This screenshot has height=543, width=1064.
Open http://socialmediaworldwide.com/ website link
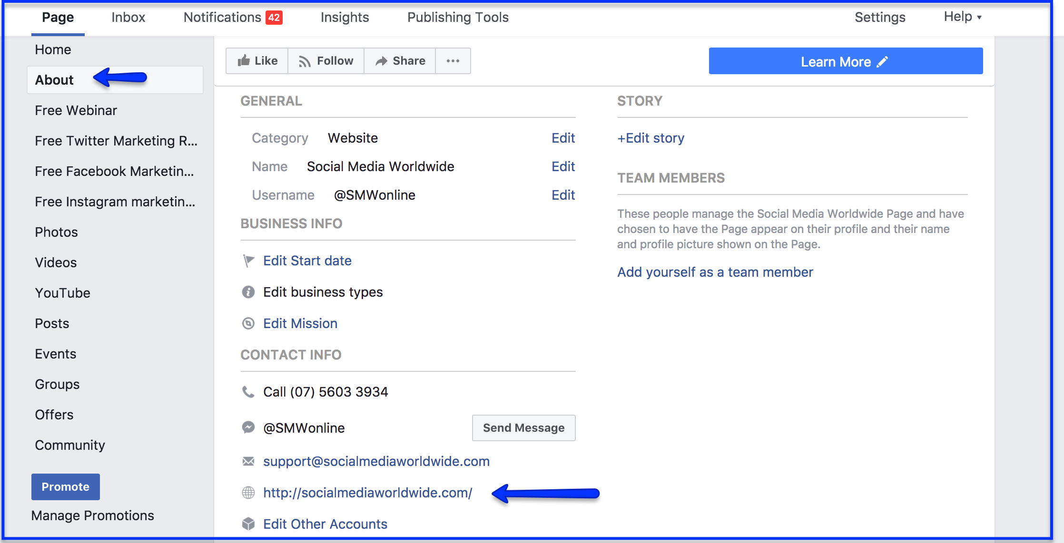368,493
